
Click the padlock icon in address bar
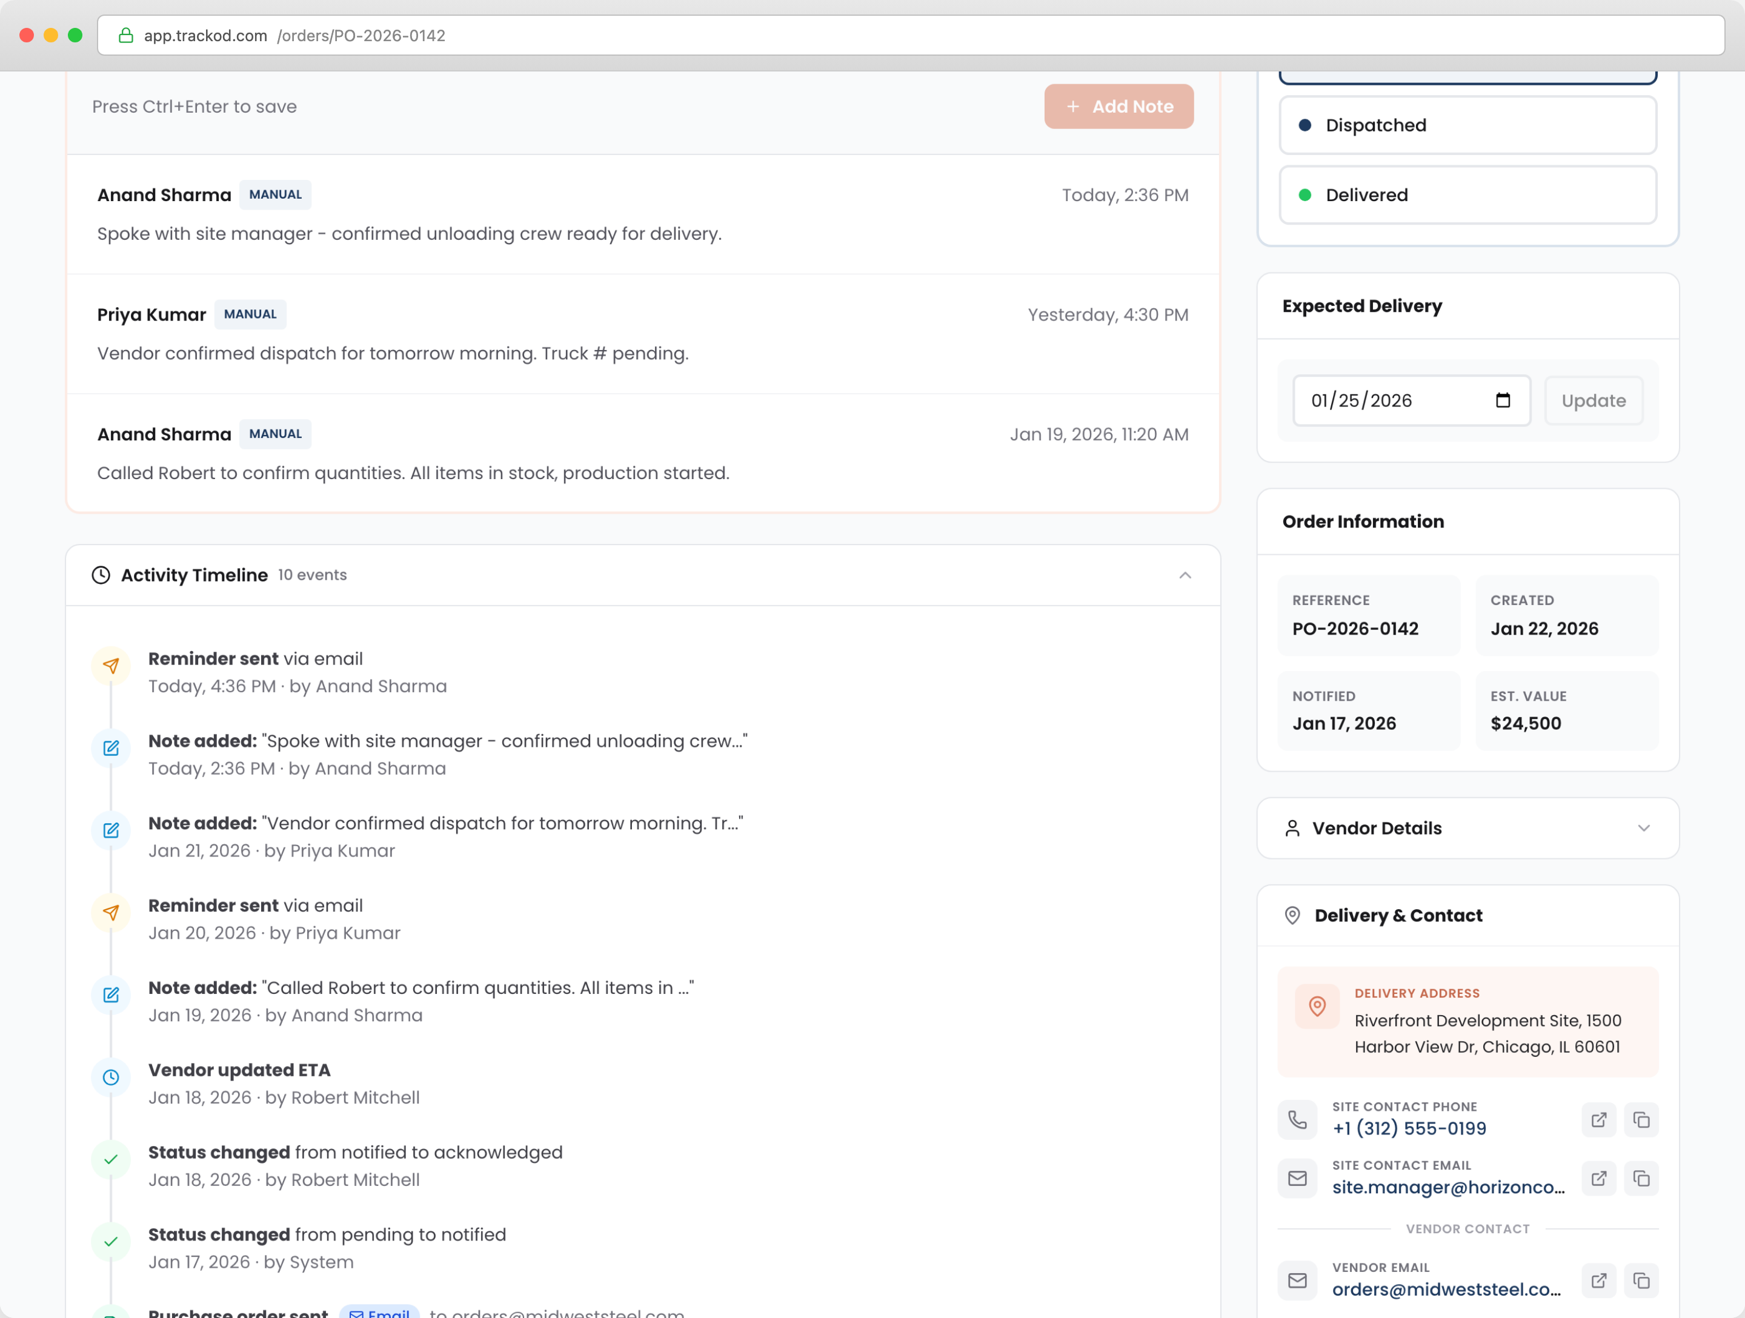click(x=125, y=36)
